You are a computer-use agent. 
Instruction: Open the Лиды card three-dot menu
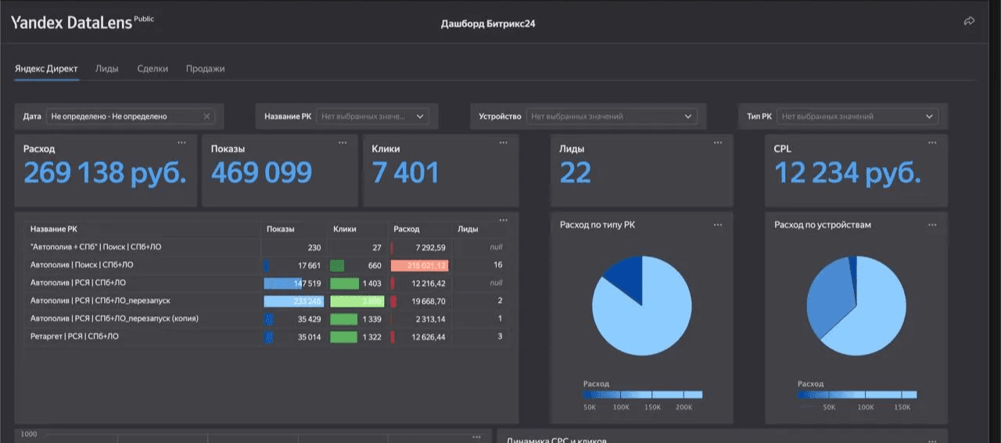coord(718,142)
